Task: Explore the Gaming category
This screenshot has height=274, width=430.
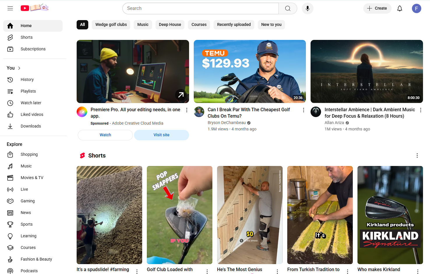Action: [33, 201]
